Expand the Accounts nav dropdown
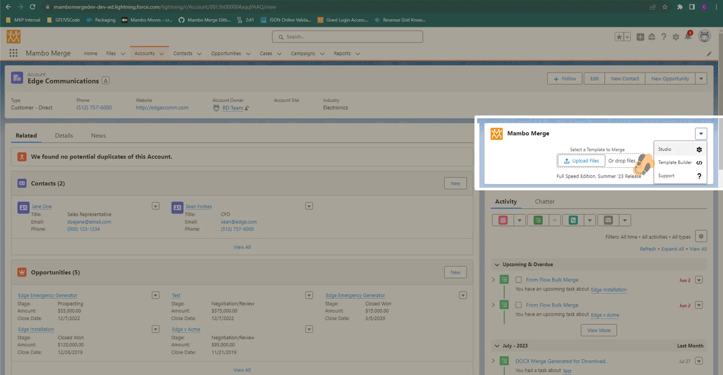 [x=162, y=54]
